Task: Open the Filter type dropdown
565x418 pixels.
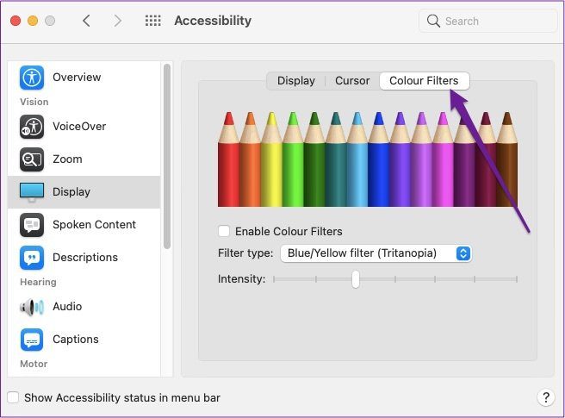Action: pyautogui.click(x=376, y=253)
